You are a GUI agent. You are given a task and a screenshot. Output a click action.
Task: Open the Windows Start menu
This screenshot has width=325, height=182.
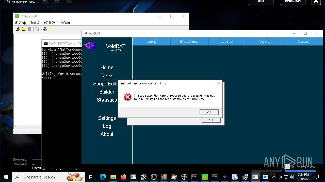6,177
